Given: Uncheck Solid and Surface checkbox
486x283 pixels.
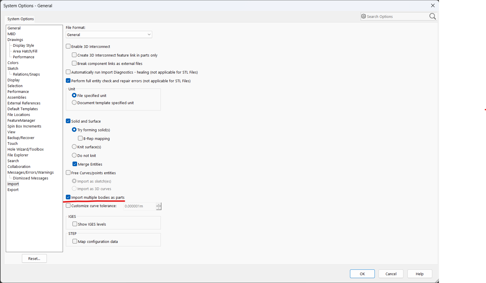Looking at the screenshot, I should (68, 121).
